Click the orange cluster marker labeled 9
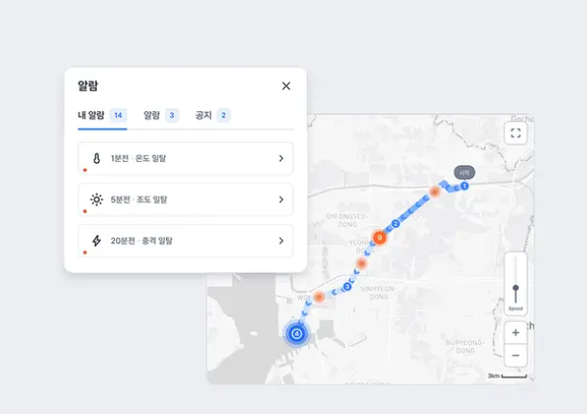The width and height of the screenshot is (587, 414). [380, 237]
